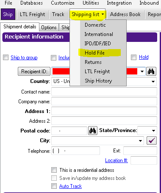Click into the Postal code field
This screenshot has height=193, width=161.
click(69, 131)
